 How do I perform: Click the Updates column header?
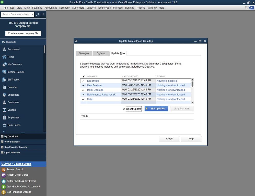point(92,76)
